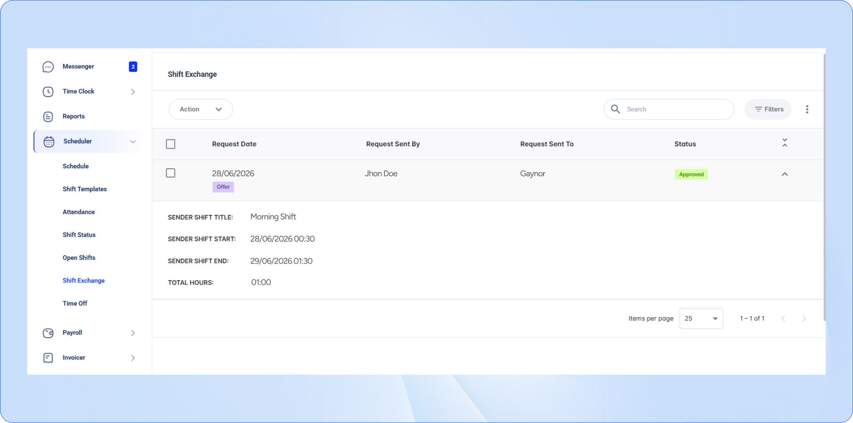Click the '1 – 1 of 1' pagination text
The image size is (853, 423).
[752, 318]
